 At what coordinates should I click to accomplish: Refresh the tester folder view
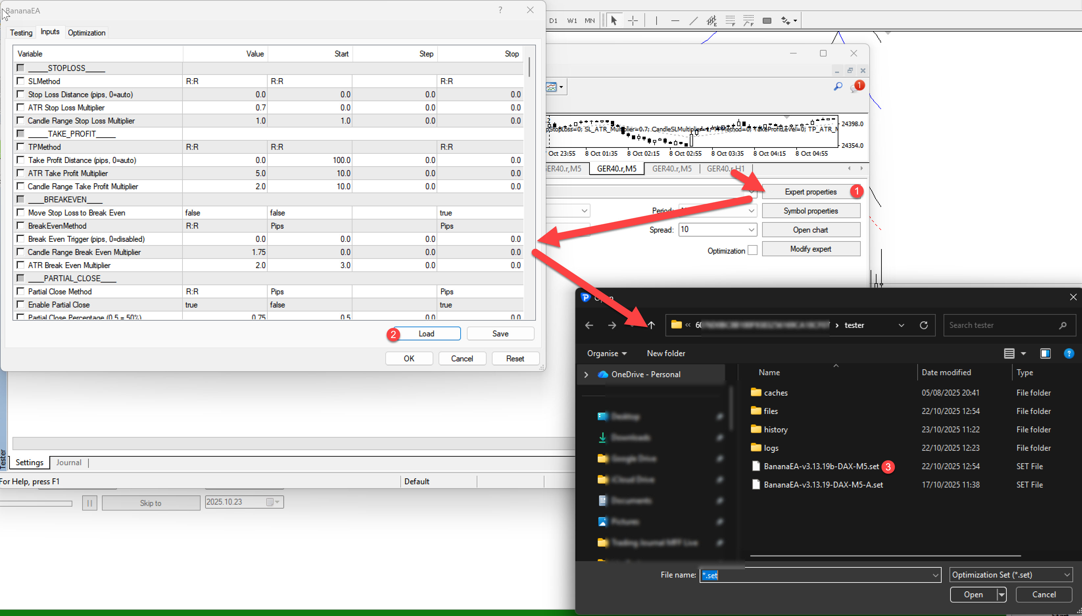click(x=925, y=325)
